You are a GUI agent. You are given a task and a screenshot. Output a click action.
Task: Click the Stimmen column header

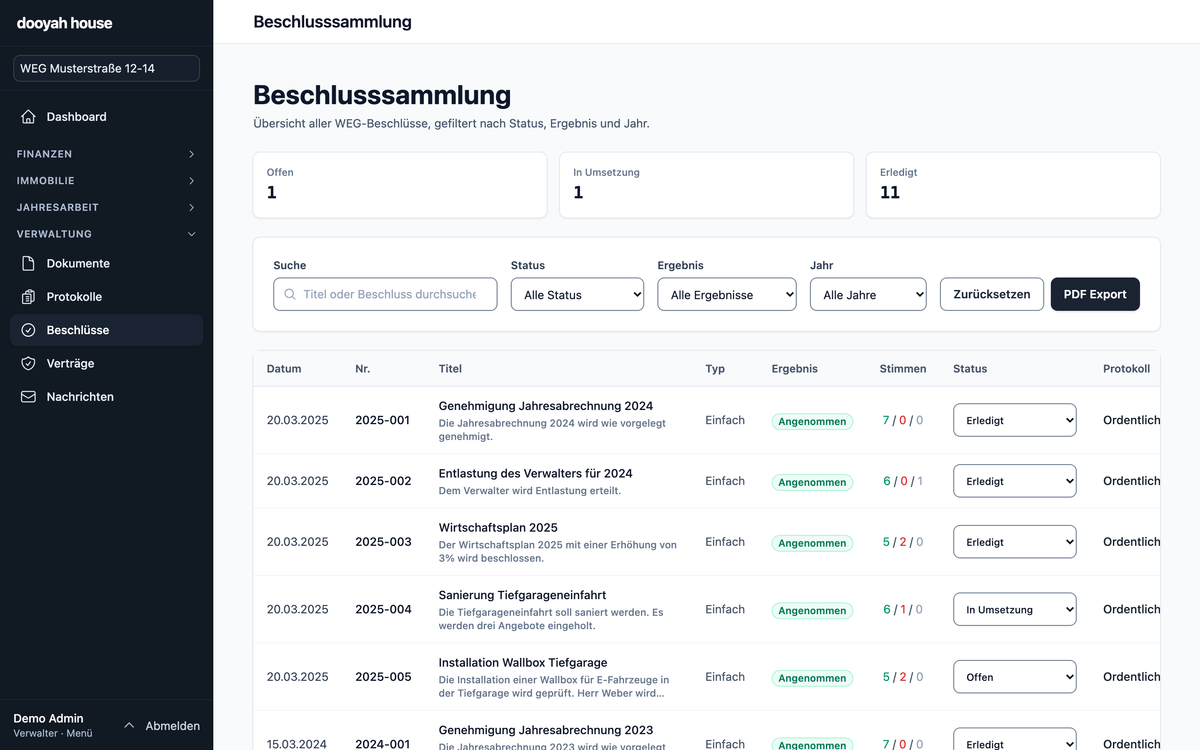click(902, 369)
